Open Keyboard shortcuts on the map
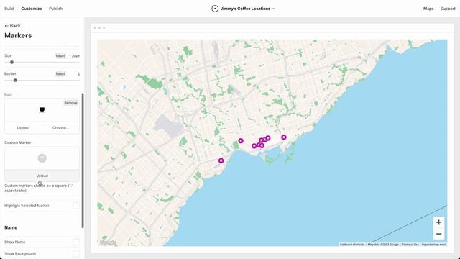Viewport: 460px width, 259px height. pyautogui.click(x=352, y=245)
